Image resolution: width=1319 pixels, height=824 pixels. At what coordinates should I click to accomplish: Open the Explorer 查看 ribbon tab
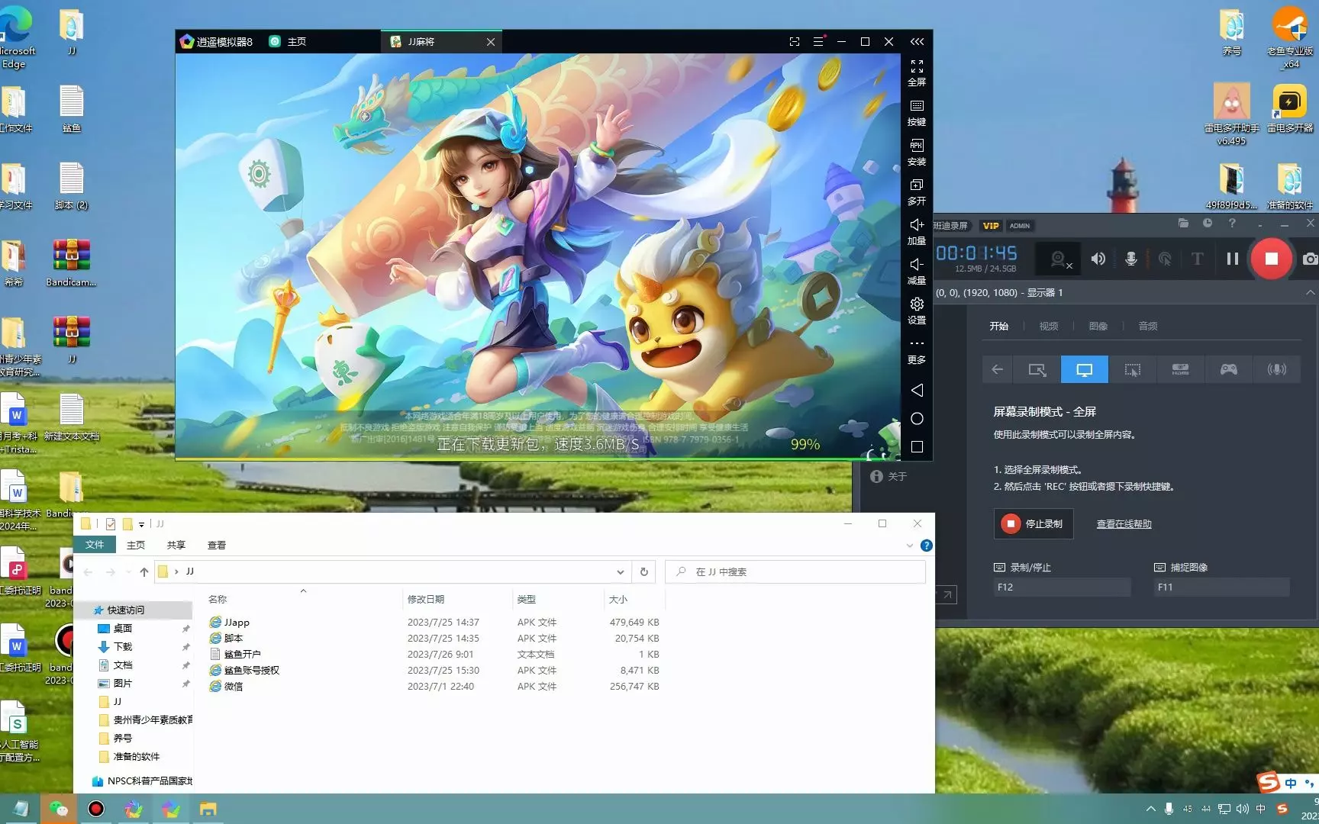[x=217, y=545]
